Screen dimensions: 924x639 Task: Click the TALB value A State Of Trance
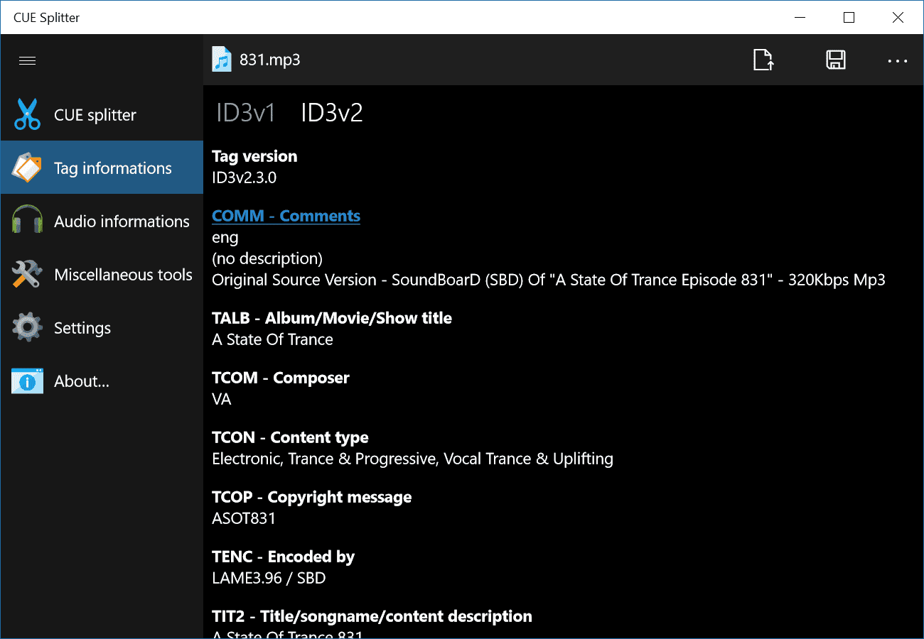(272, 339)
